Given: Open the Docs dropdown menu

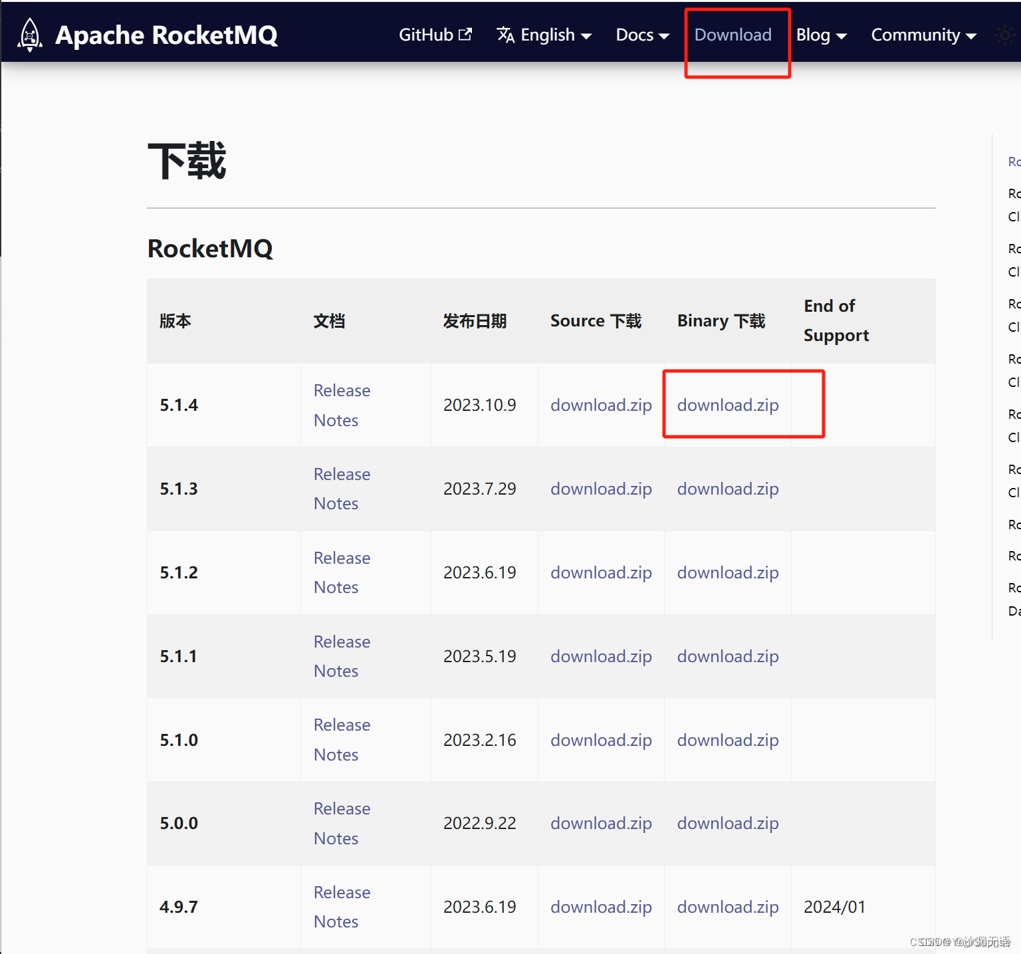Looking at the screenshot, I should (x=641, y=35).
